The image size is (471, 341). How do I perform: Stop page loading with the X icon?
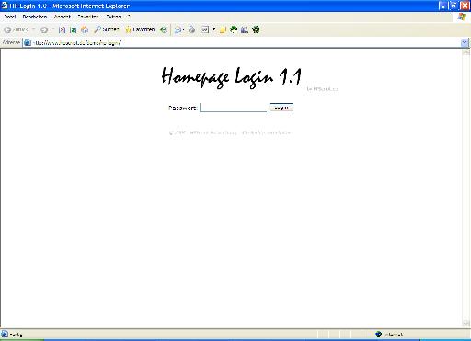(x=62, y=29)
